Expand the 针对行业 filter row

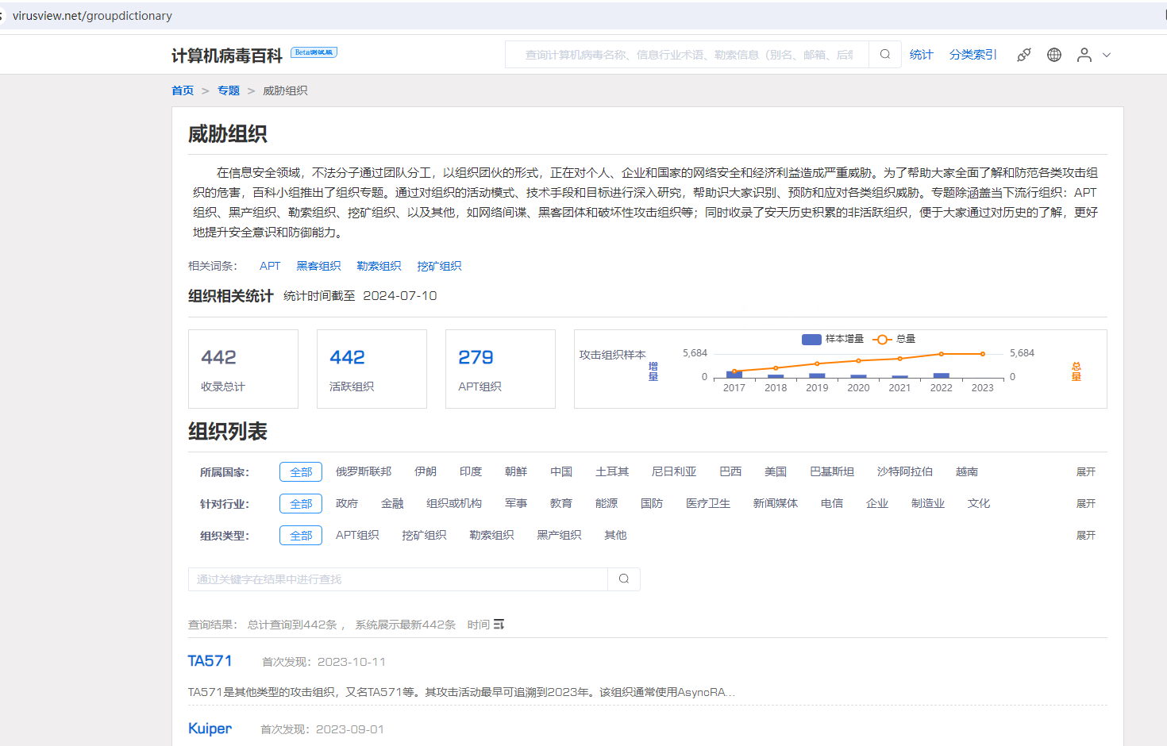tap(1085, 503)
